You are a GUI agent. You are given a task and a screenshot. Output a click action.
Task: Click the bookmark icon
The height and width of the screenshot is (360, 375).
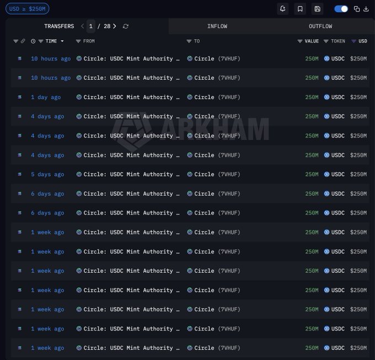(x=300, y=9)
